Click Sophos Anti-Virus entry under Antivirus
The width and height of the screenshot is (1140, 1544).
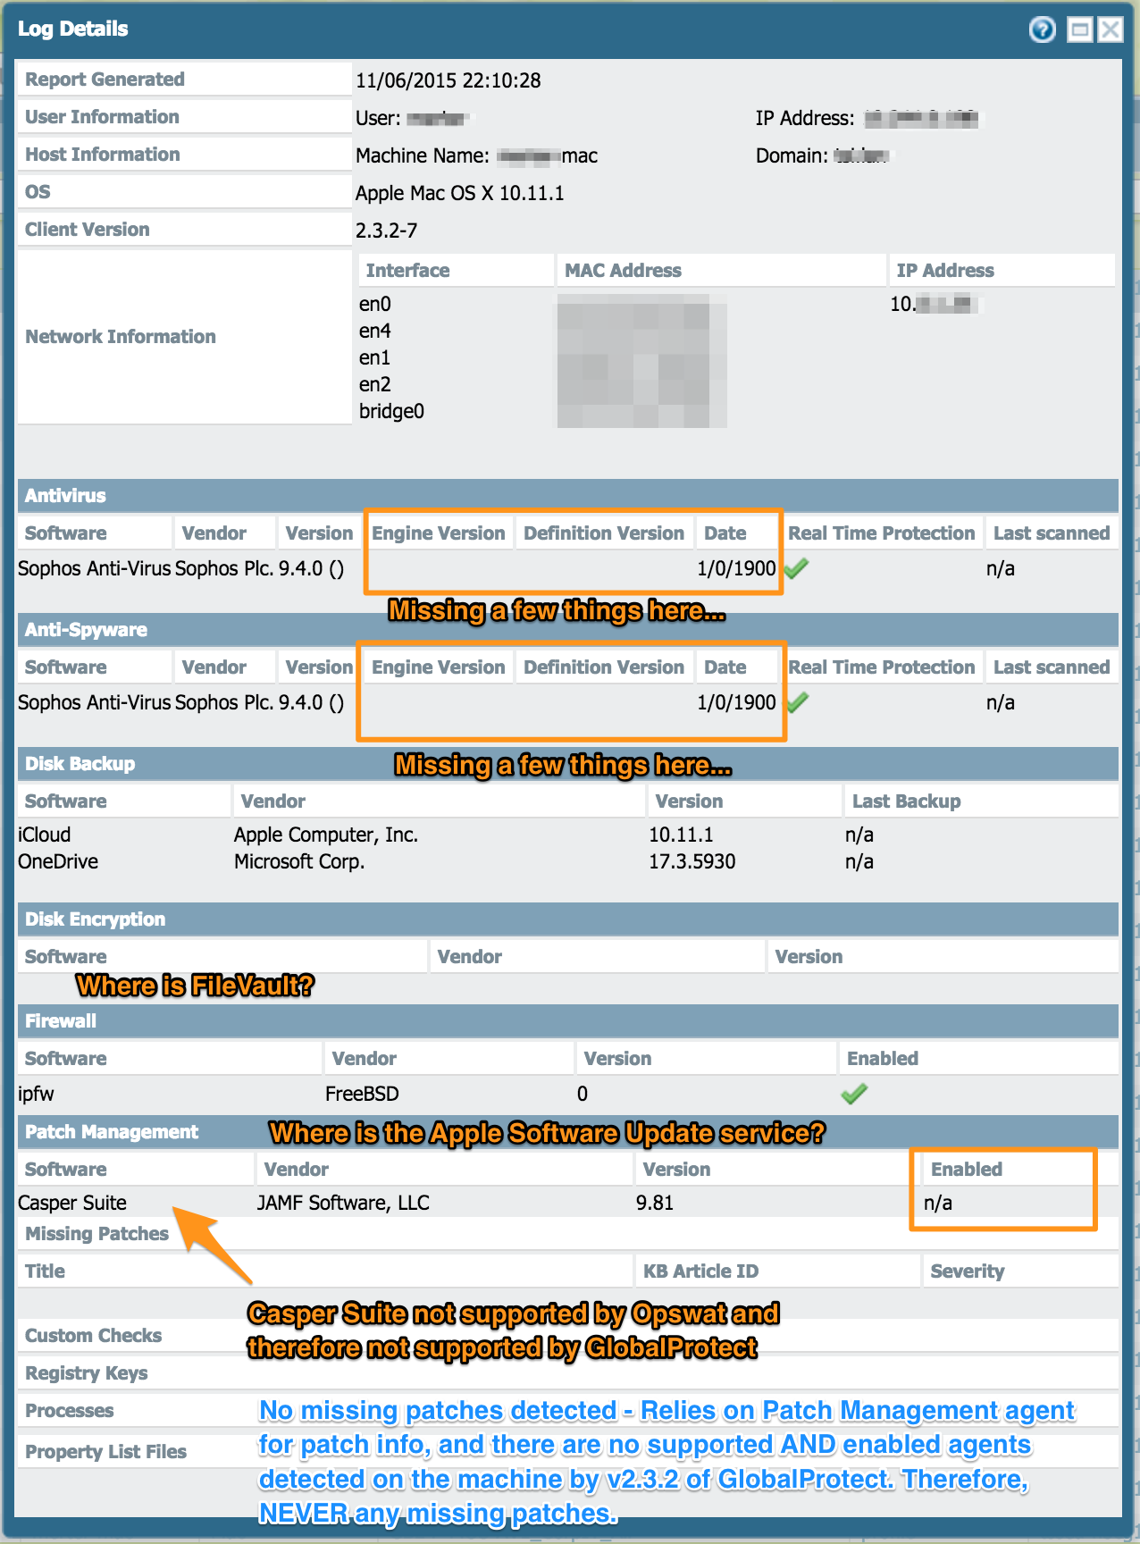(94, 568)
